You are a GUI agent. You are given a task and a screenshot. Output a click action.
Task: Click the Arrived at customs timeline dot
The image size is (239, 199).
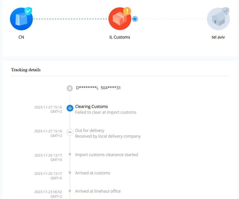[70, 172]
